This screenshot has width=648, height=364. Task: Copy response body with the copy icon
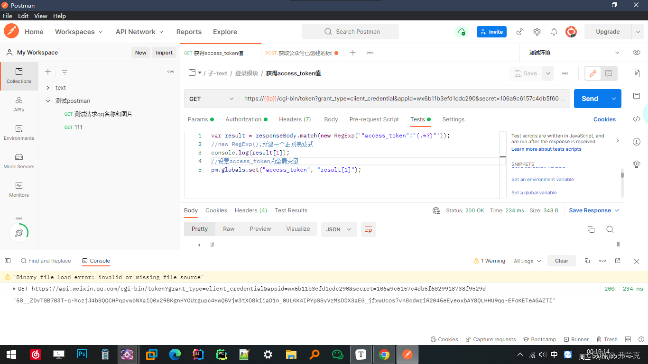coord(591,229)
